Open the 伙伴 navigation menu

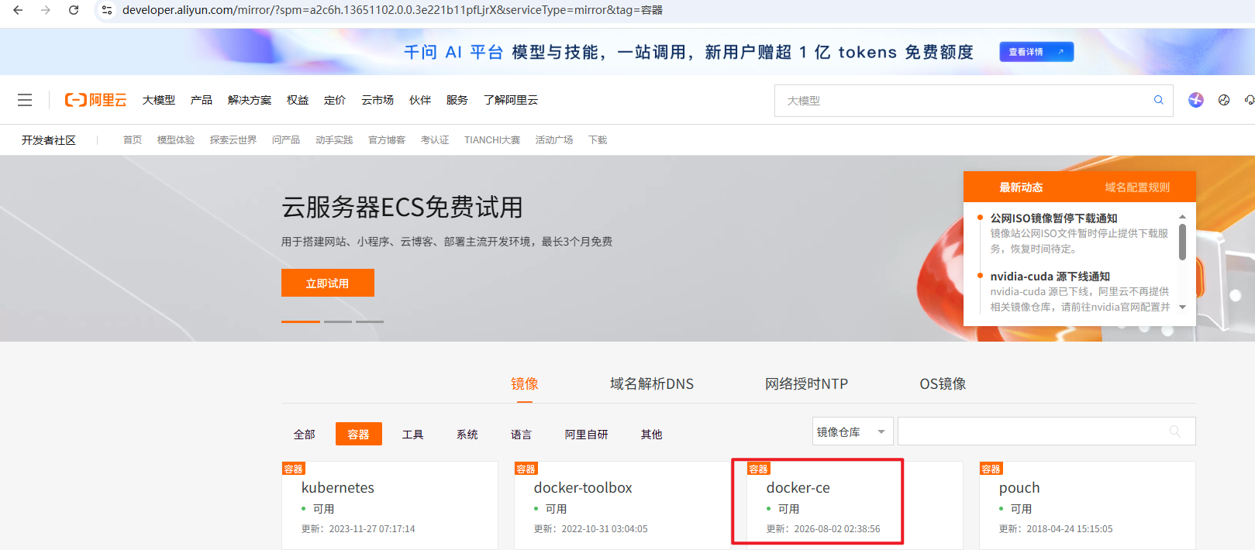[x=420, y=100]
